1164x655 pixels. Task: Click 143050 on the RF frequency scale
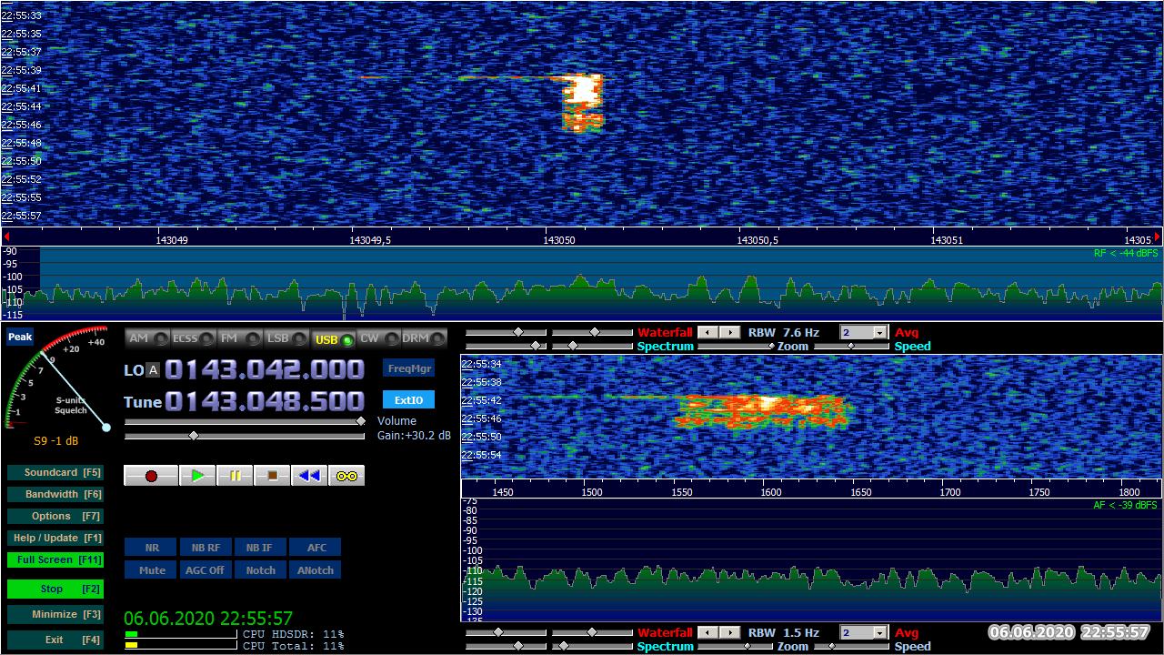pos(559,240)
